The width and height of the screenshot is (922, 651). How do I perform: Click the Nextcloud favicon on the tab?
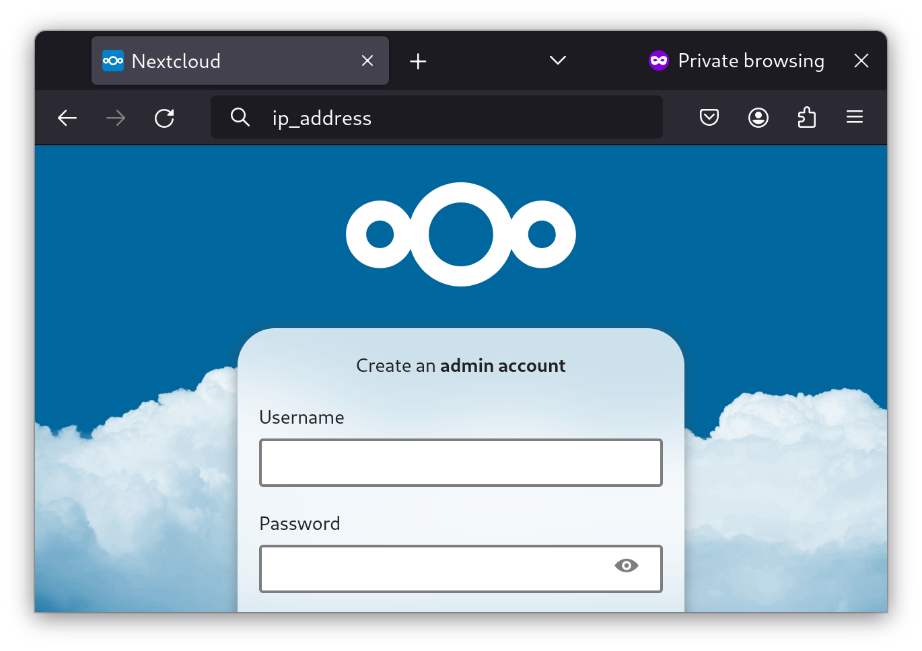pyautogui.click(x=113, y=61)
